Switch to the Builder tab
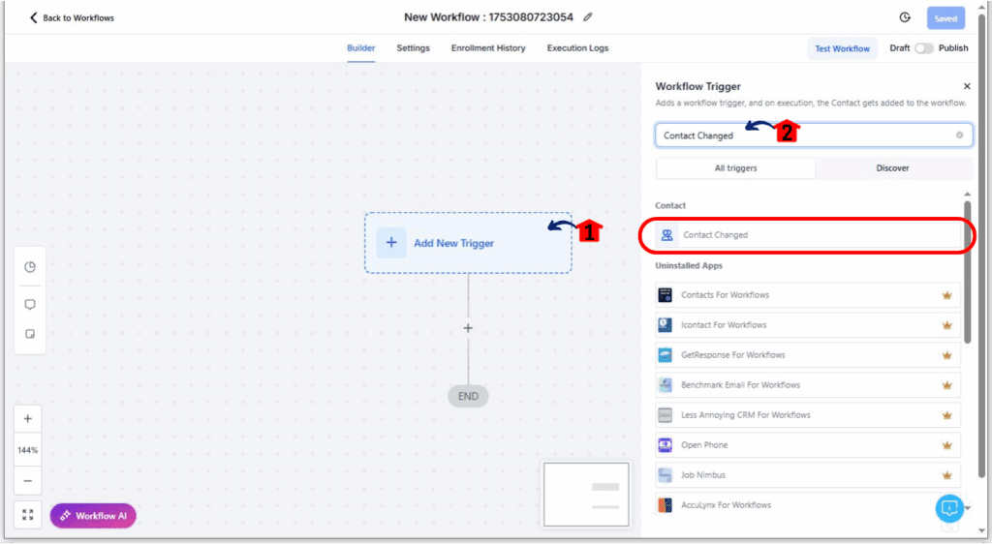This screenshot has width=992, height=544. [360, 48]
